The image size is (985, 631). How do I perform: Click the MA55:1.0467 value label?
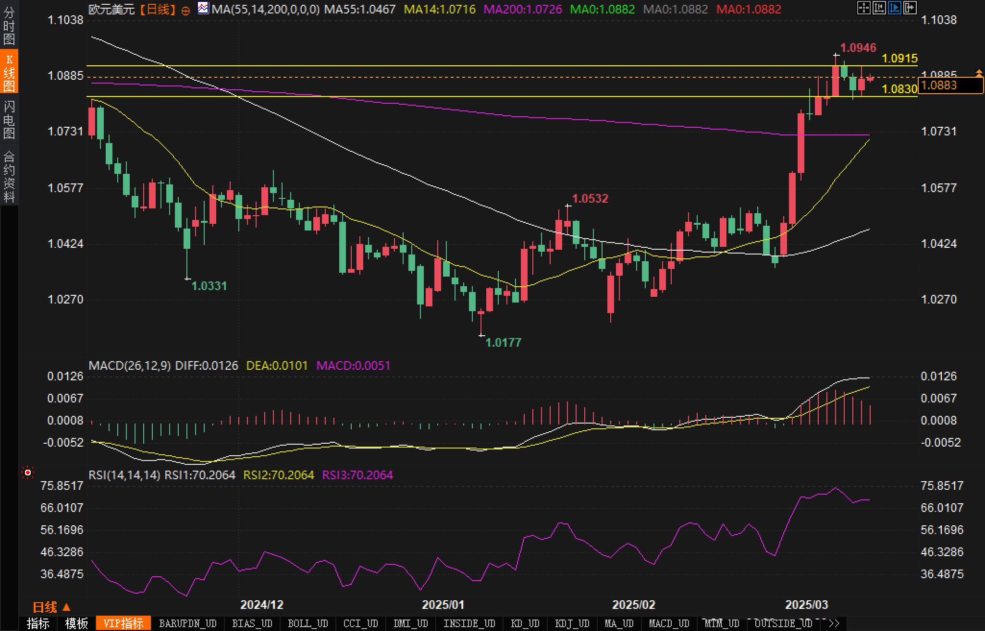pos(360,9)
